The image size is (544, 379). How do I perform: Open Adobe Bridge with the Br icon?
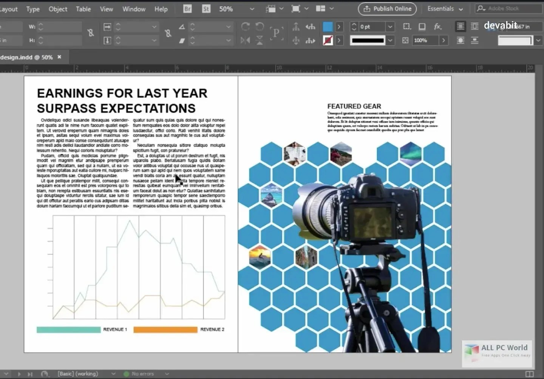pyautogui.click(x=187, y=8)
